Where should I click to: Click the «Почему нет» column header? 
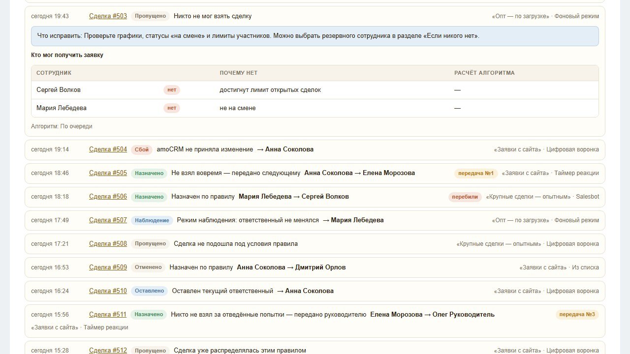[x=239, y=73]
